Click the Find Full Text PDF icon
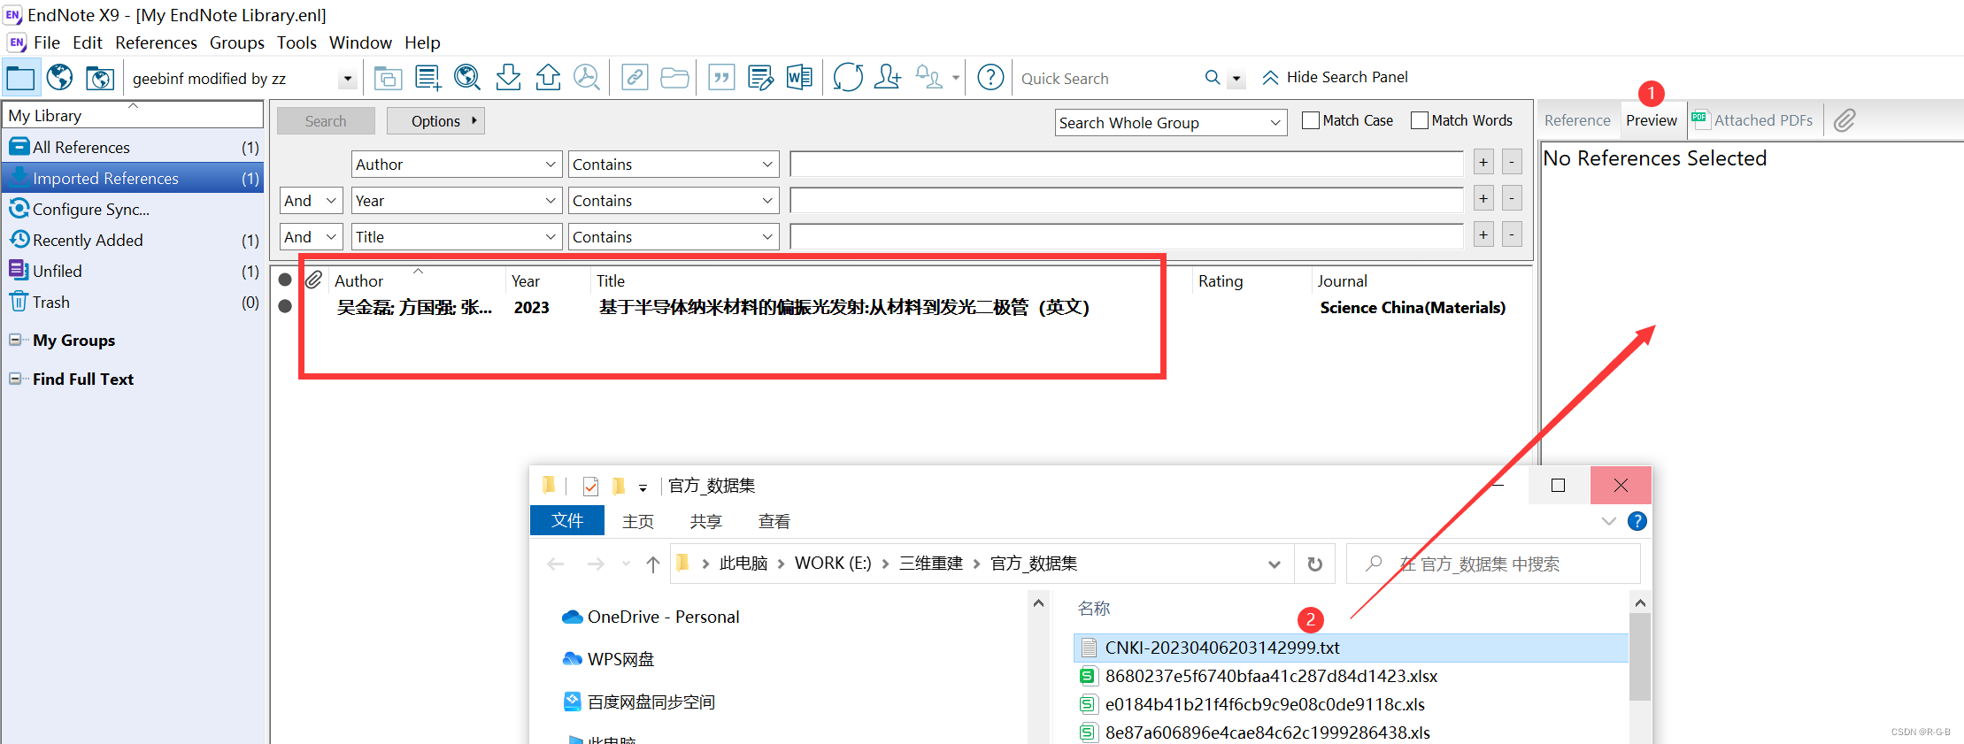This screenshot has height=744, width=1964. (x=586, y=78)
